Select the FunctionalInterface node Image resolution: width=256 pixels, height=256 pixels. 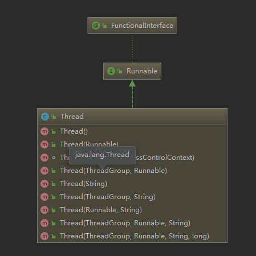(x=132, y=26)
